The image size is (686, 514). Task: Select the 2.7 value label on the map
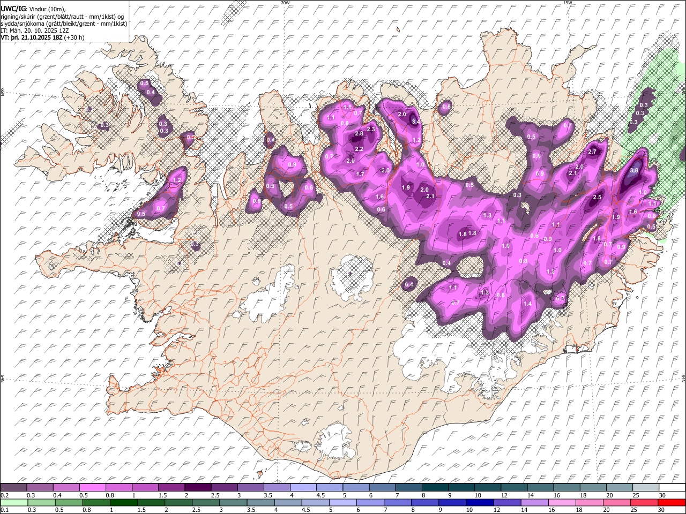(x=592, y=152)
